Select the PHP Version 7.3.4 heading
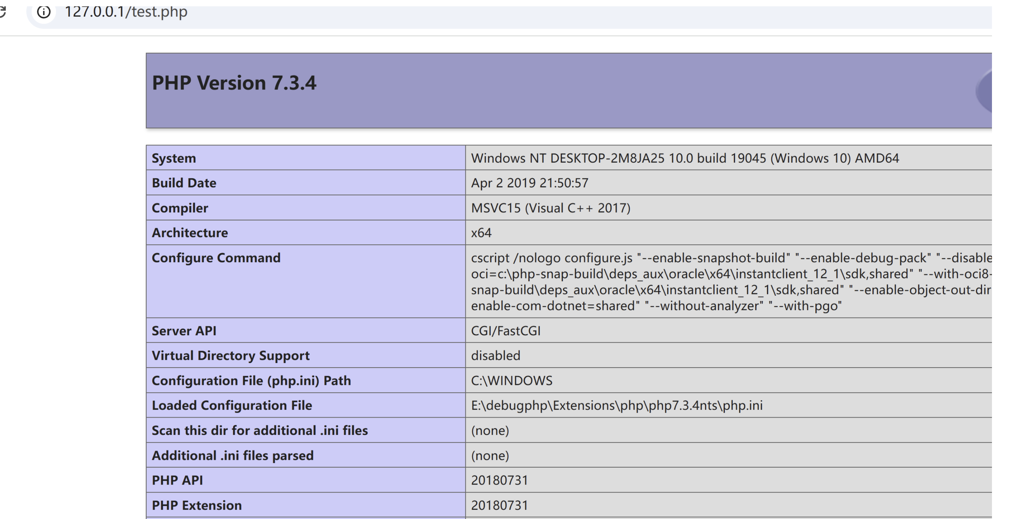 (x=234, y=83)
